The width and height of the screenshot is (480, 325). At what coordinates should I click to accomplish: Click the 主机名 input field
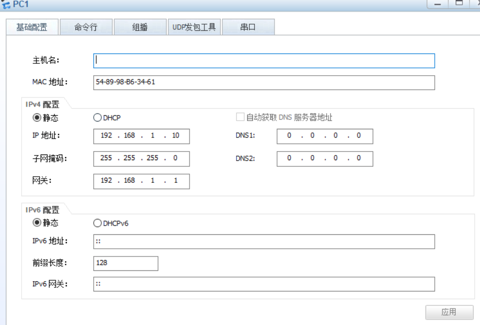point(264,61)
